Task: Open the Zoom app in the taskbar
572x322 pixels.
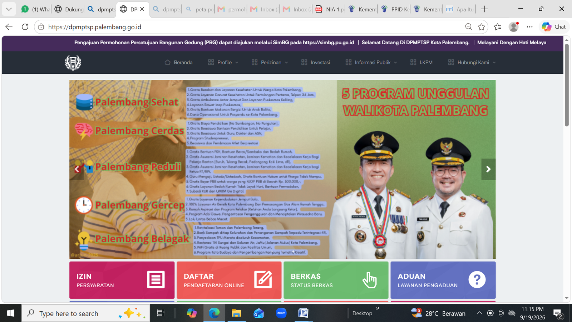Action: (x=281, y=313)
